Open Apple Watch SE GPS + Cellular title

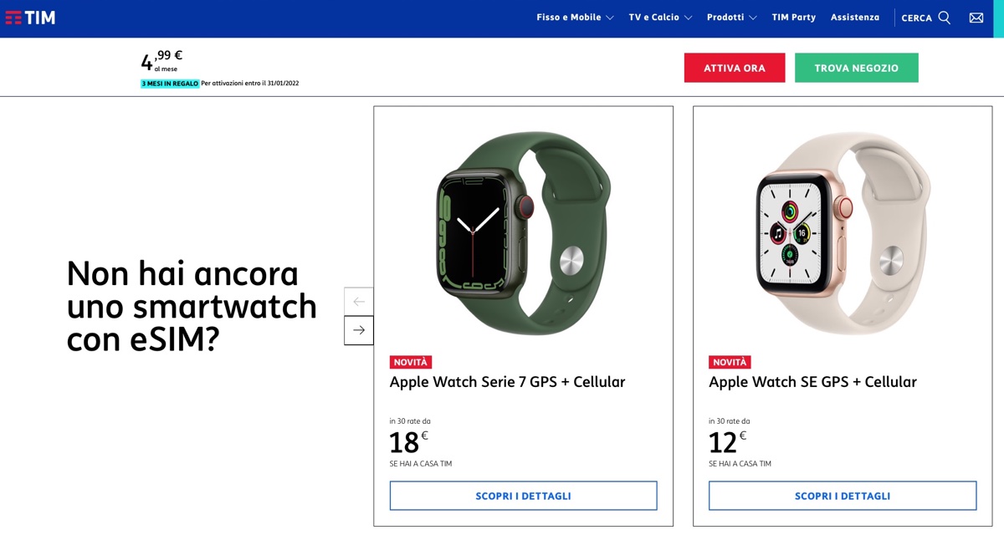tap(812, 382)
